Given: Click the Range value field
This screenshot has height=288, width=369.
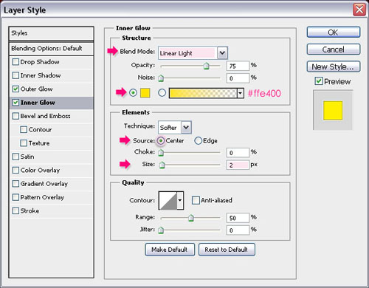Looking at the screenshot, I should (x=238, y=218).
